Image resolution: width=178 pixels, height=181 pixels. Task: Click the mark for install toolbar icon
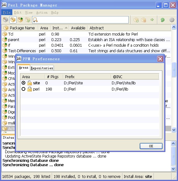tap(136, 20)
